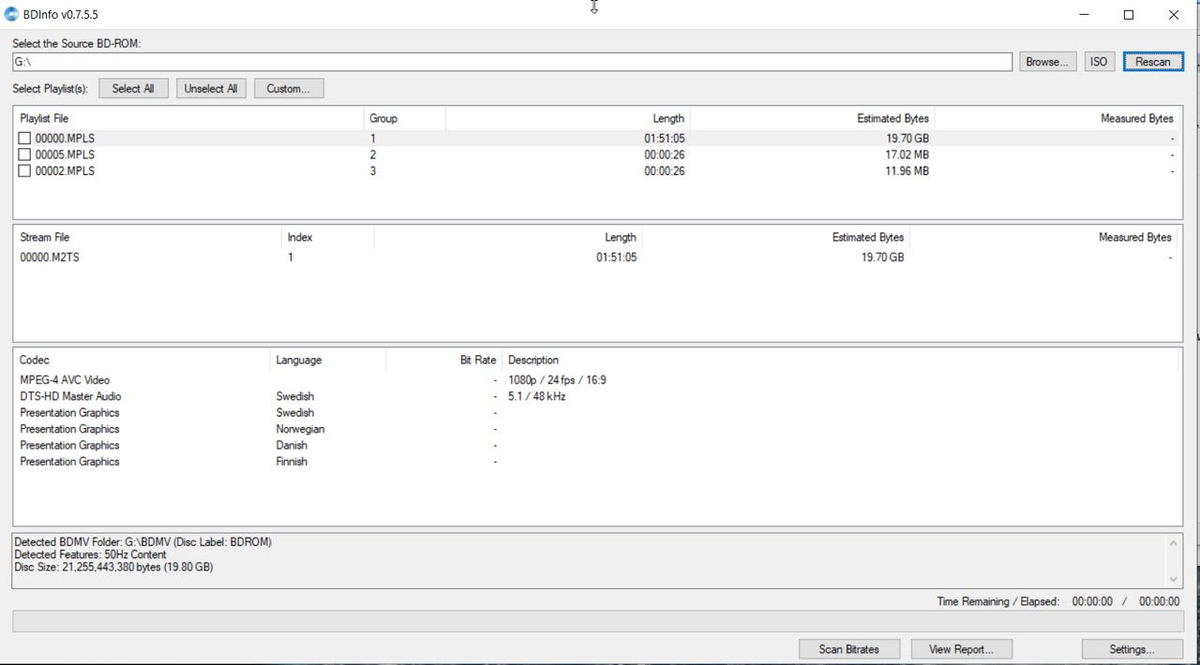The height and width of the screenshot is (665, 1200).
Task: Click Unselect All playlists button
Action: point(211,88)
